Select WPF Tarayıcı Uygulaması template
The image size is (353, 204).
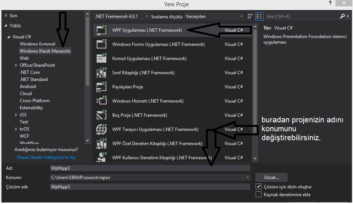pos(172,129)
